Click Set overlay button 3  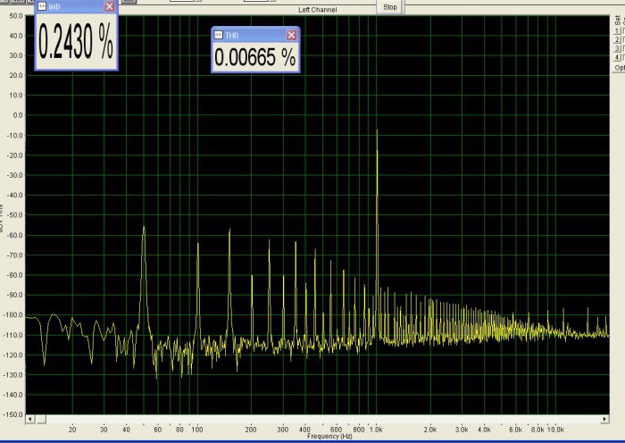[617, 48]
